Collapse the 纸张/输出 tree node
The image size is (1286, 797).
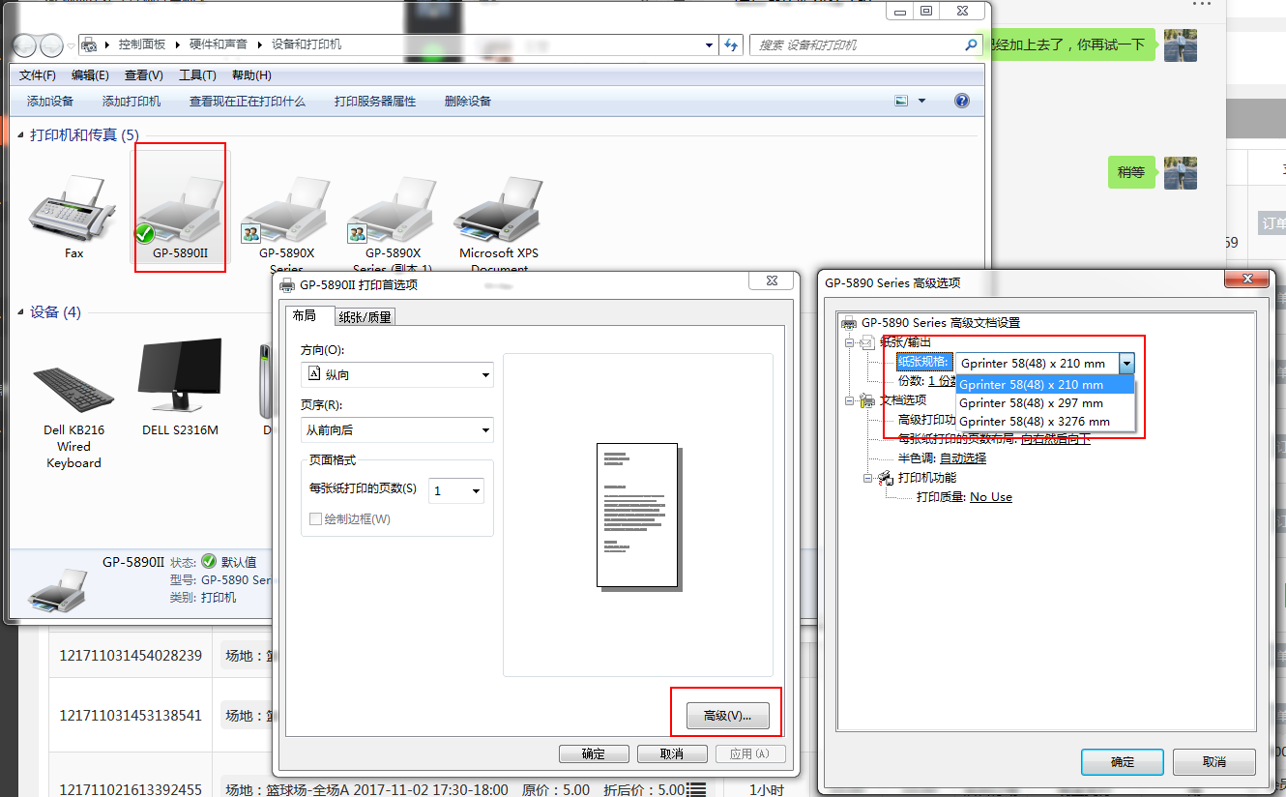point(849,342)
